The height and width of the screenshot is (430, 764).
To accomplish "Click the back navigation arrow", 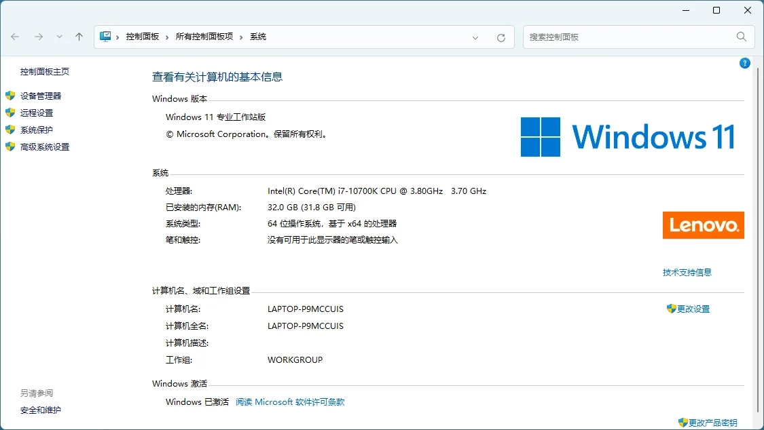I will click(15, 37).
